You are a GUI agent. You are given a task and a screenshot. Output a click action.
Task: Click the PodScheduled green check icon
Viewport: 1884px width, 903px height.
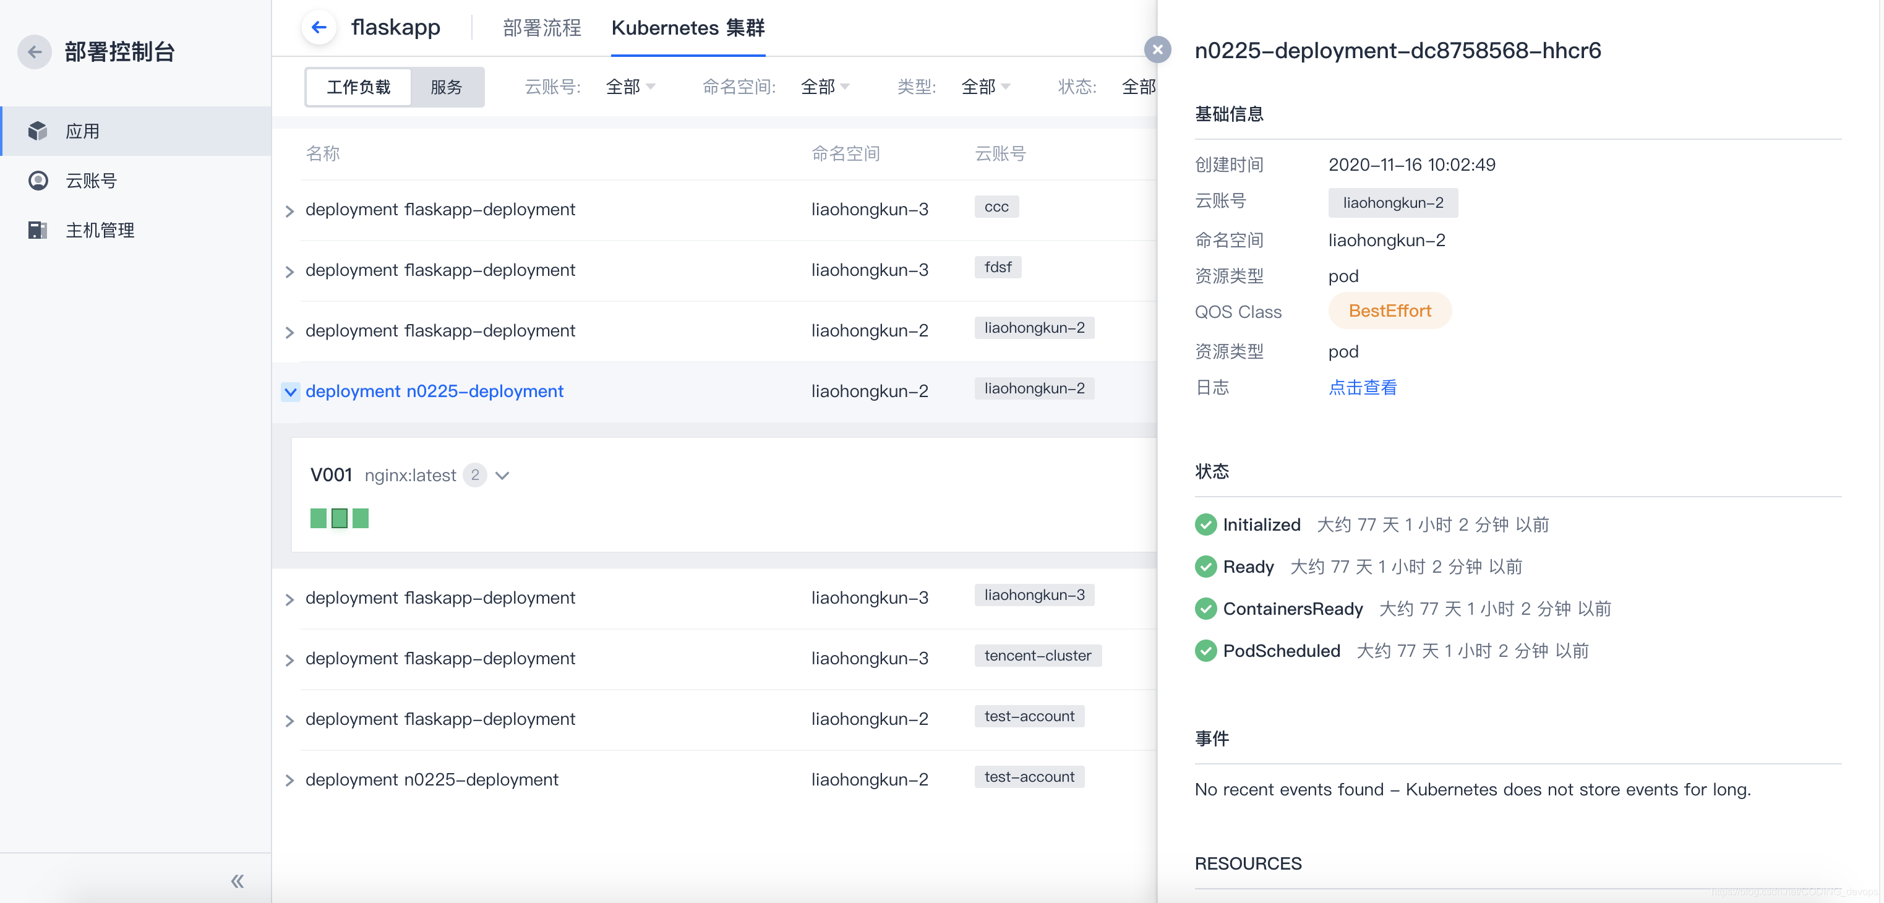(x=1205, y=651)
